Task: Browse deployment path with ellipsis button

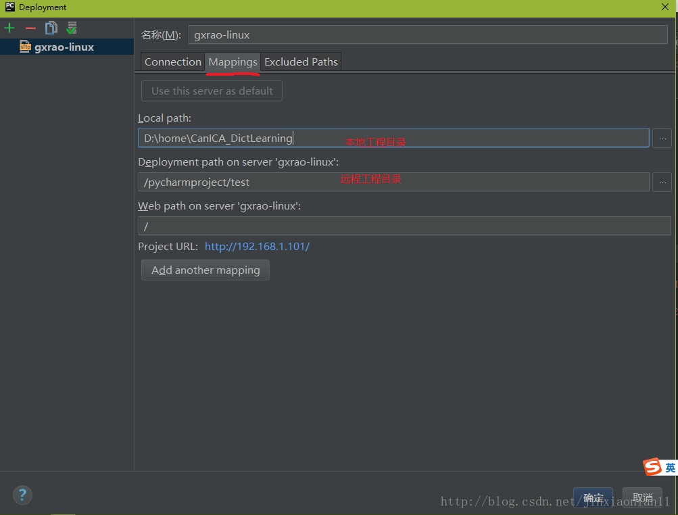Action: click(x=662, y=182)
